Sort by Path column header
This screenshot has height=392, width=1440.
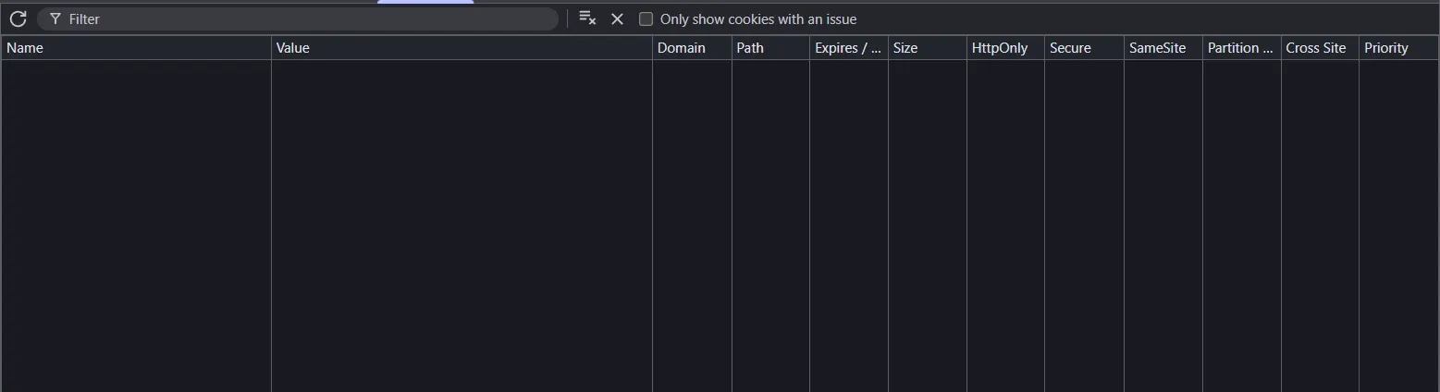pos(770,48)
